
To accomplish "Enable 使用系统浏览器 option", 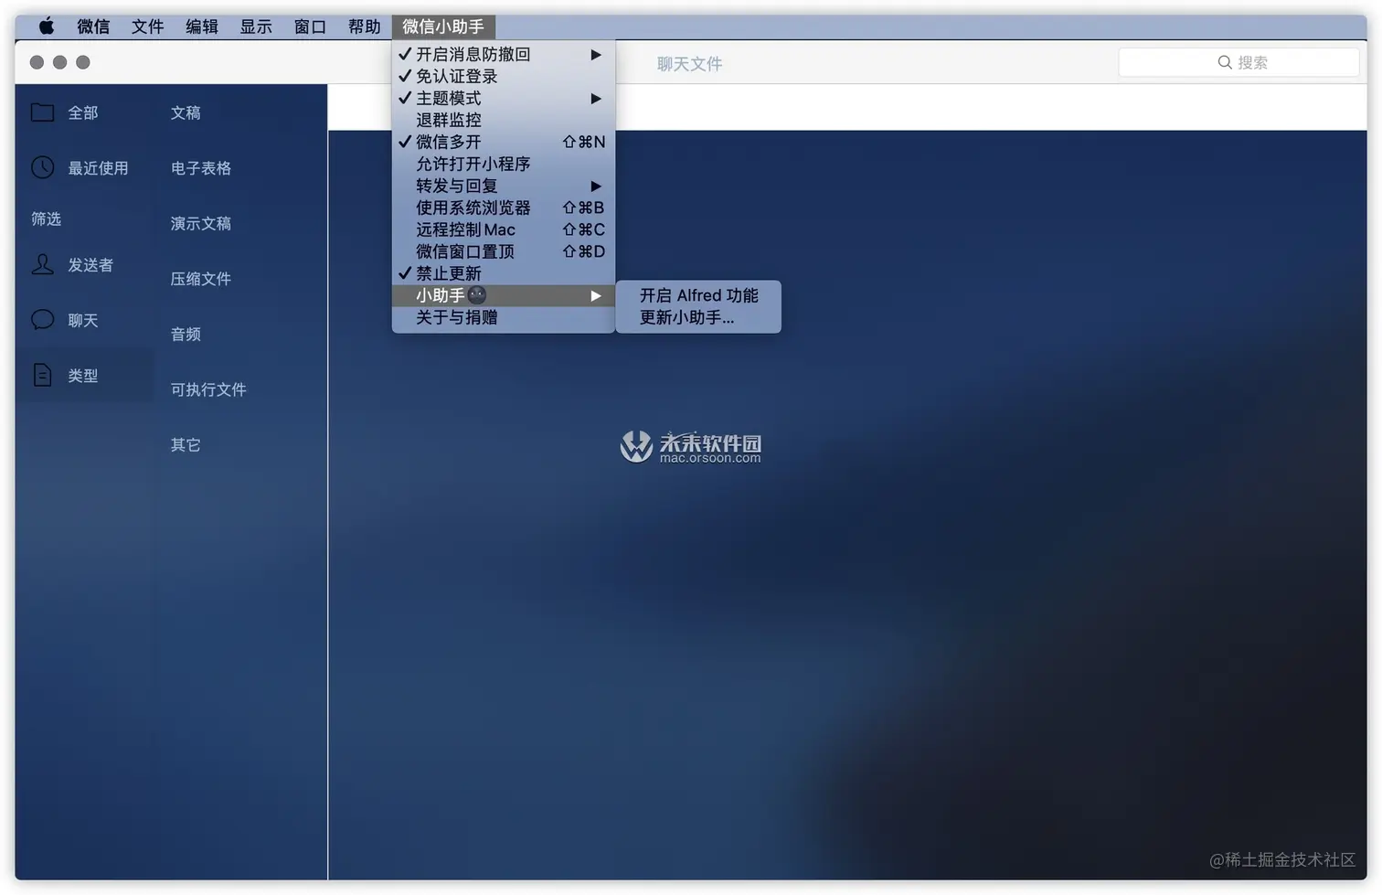I will (x=503, y=208).
